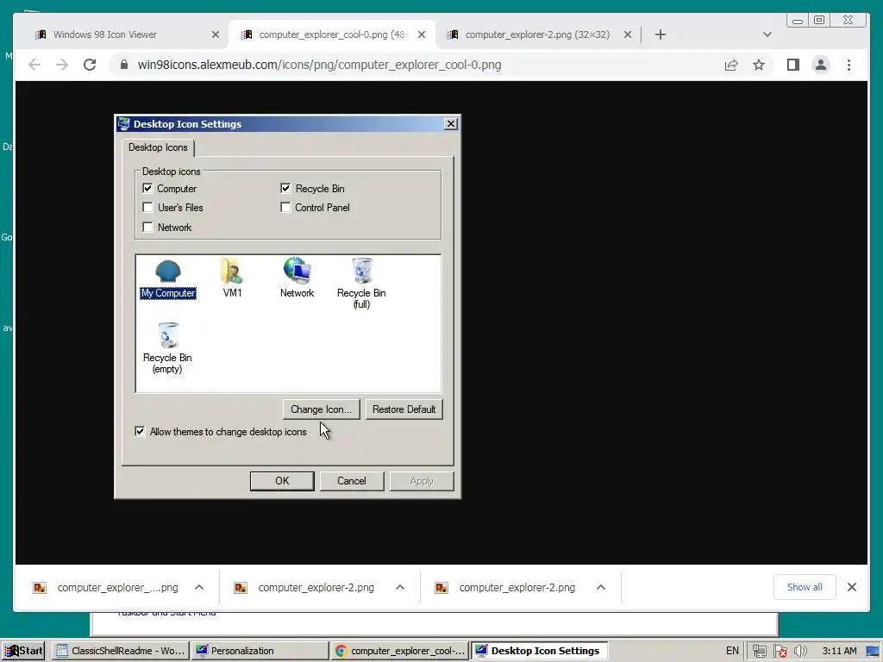The image size is (883, 662).
Task: Cancel the Desktop Icon Settings dialog
Action: (352, 481)
